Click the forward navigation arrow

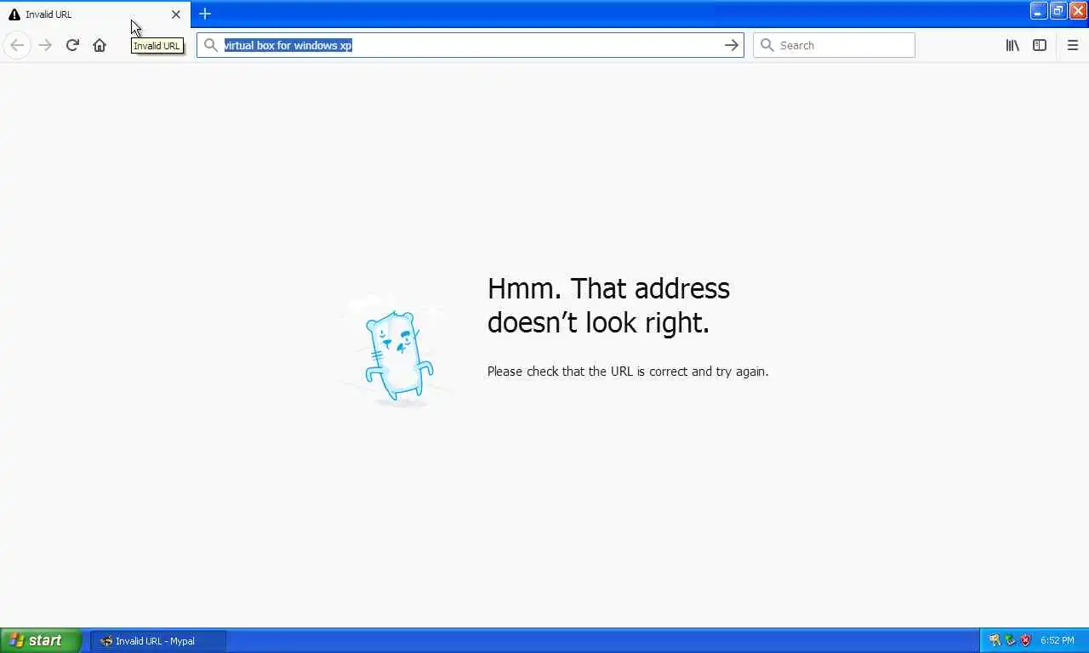(45, 45)
